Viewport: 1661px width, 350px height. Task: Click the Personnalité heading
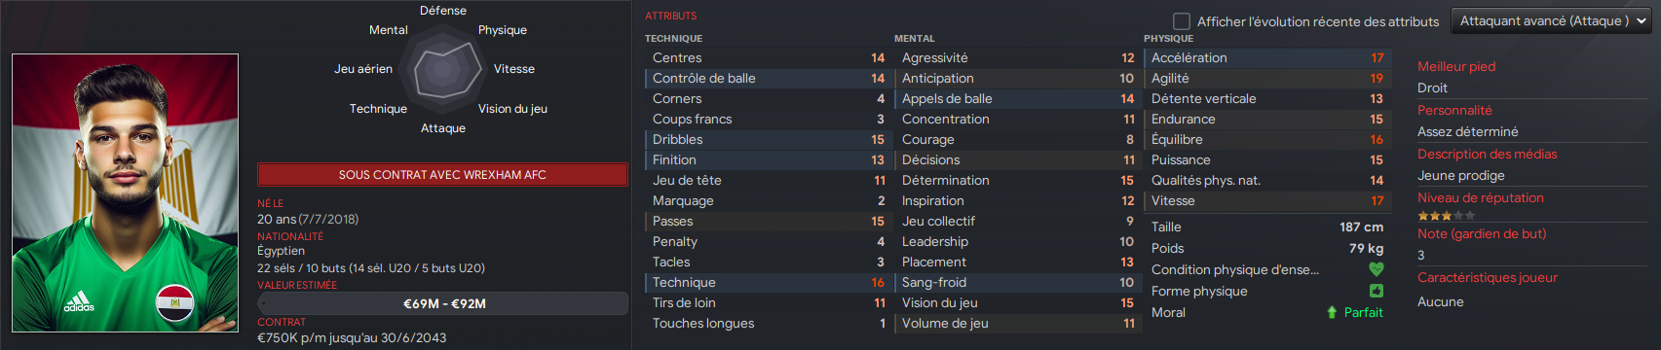pos(1454,110)
